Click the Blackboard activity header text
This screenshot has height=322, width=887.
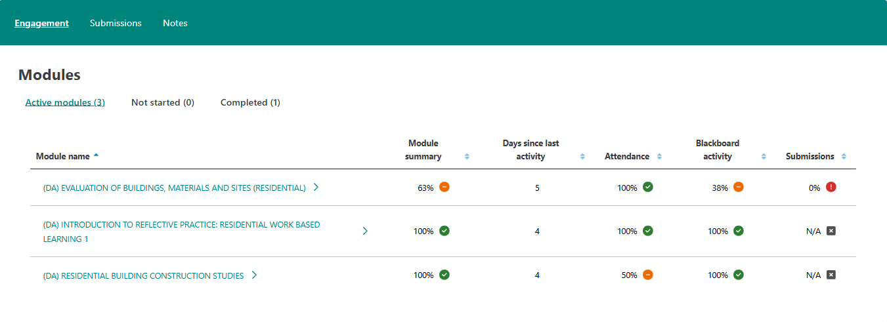(x=718, y=150)
